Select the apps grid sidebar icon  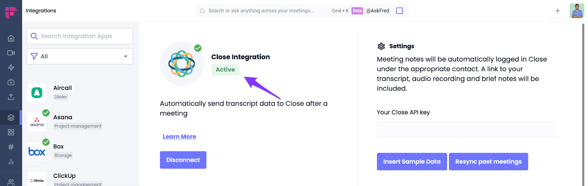click(x=11, y=132)
